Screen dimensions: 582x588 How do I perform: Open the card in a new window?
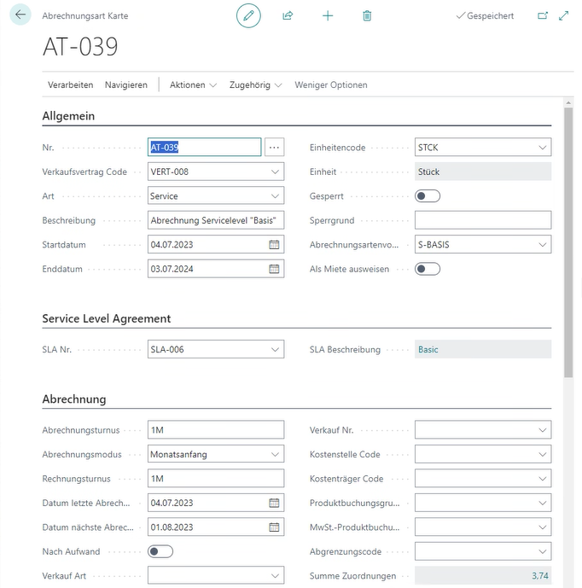[x=543, y=15]
